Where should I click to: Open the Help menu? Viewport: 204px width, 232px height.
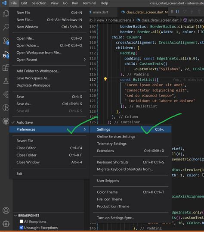point(104,3)
